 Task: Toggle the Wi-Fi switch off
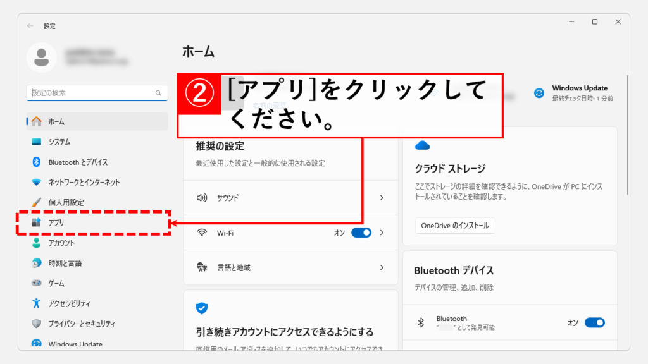361,233
